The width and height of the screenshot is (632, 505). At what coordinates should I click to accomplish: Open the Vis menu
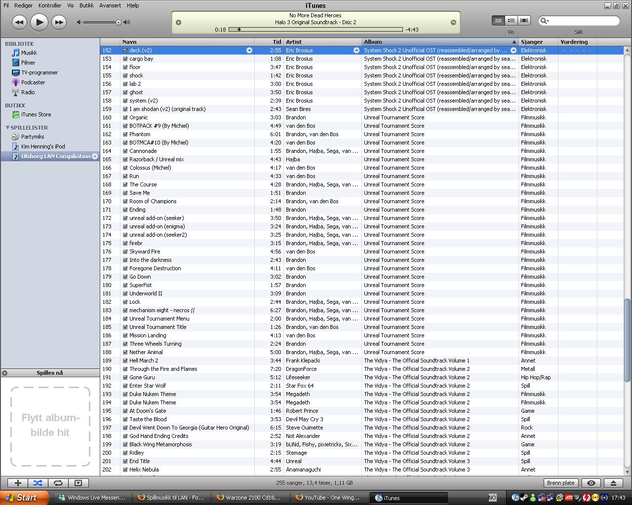[x=71, y=5]
